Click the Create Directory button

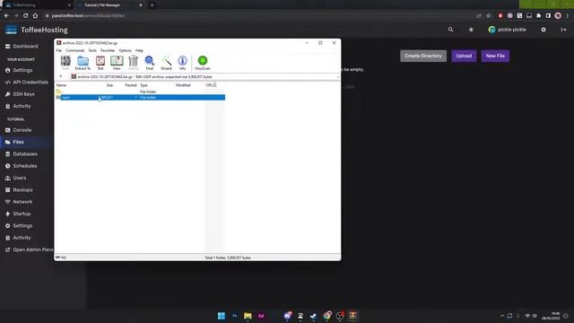[x=423, y=56]
